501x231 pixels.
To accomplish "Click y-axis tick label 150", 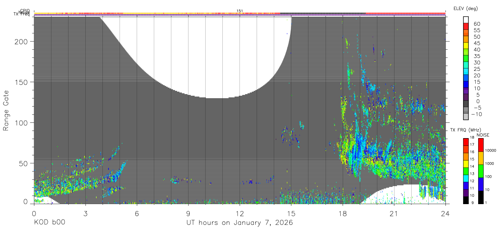I will point(22,82).
